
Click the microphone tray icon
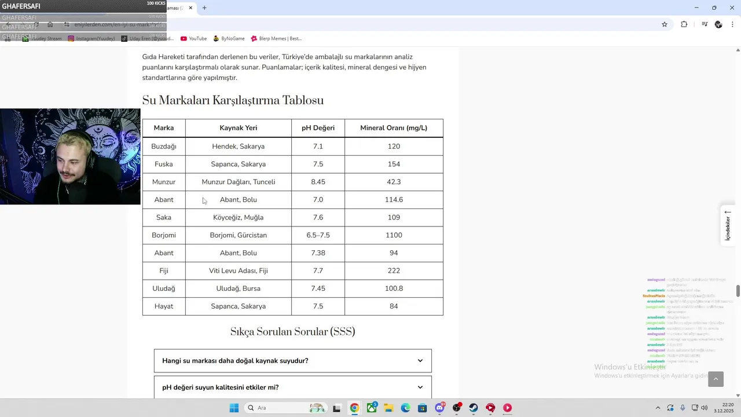pyautogui.click(x=683, y=408)
